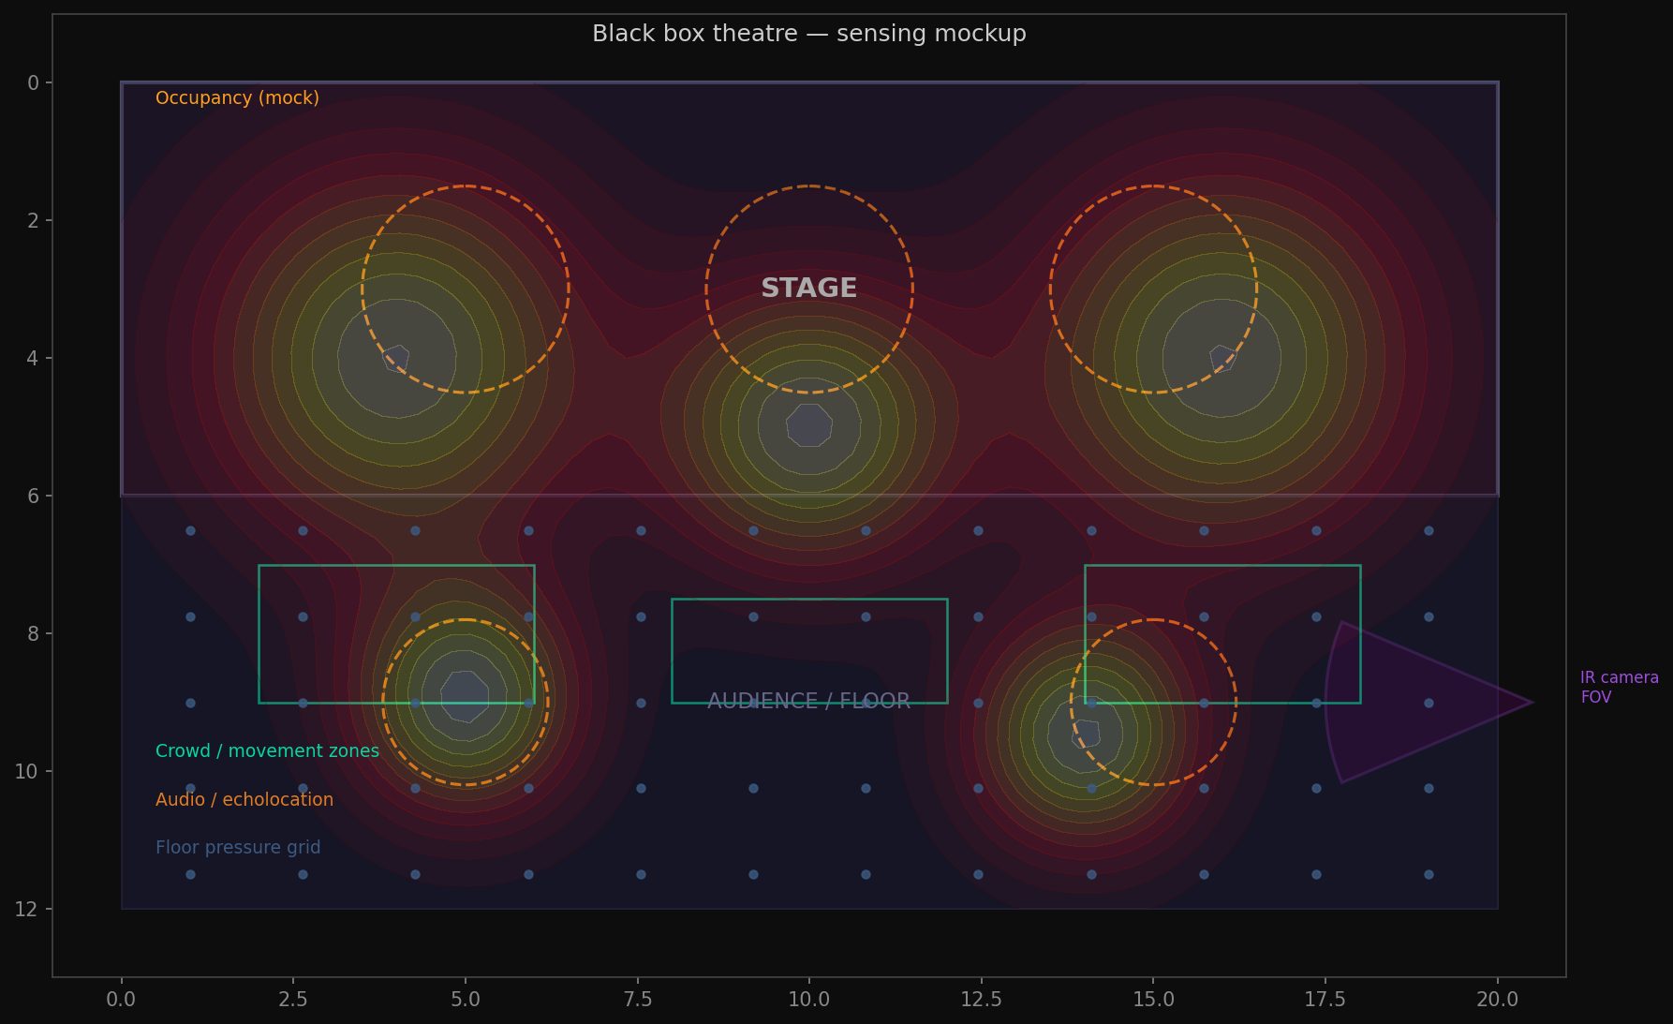Select the 'Crowd / movement zones' legend text
The height and width of the screenshot is (1024, 1673).
point(267,751)
